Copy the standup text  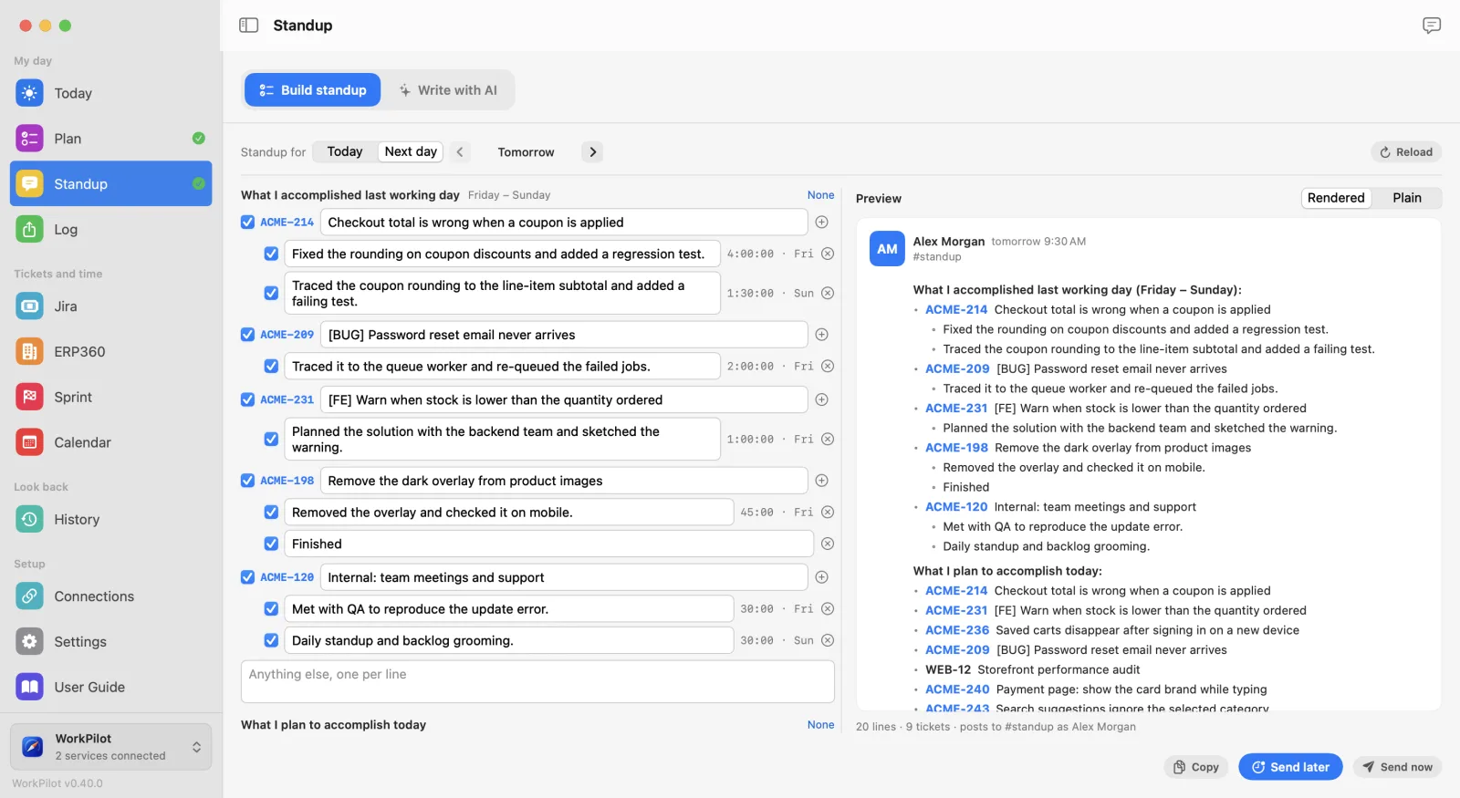(x=1196, y=767)
